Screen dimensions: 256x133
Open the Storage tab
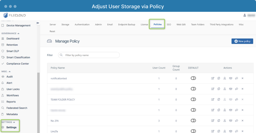[x=65, y=25]
